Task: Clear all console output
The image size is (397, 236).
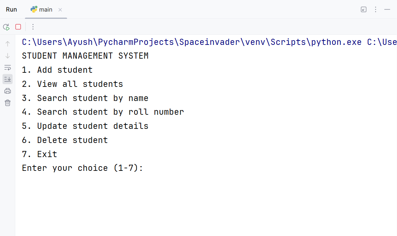Action: click(8, 103)
